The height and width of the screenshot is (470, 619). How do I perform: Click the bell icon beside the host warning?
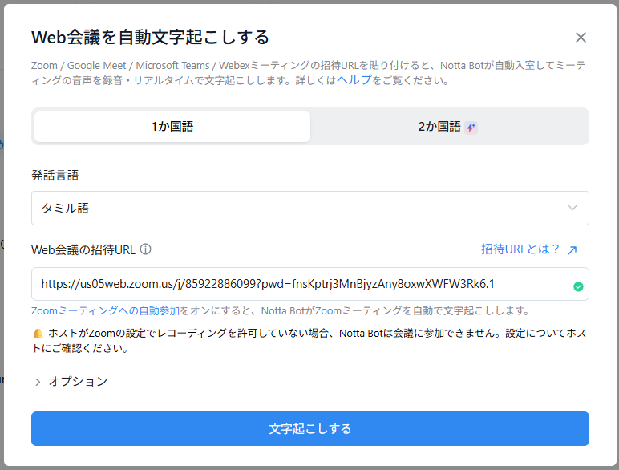[x=37, y=333]
